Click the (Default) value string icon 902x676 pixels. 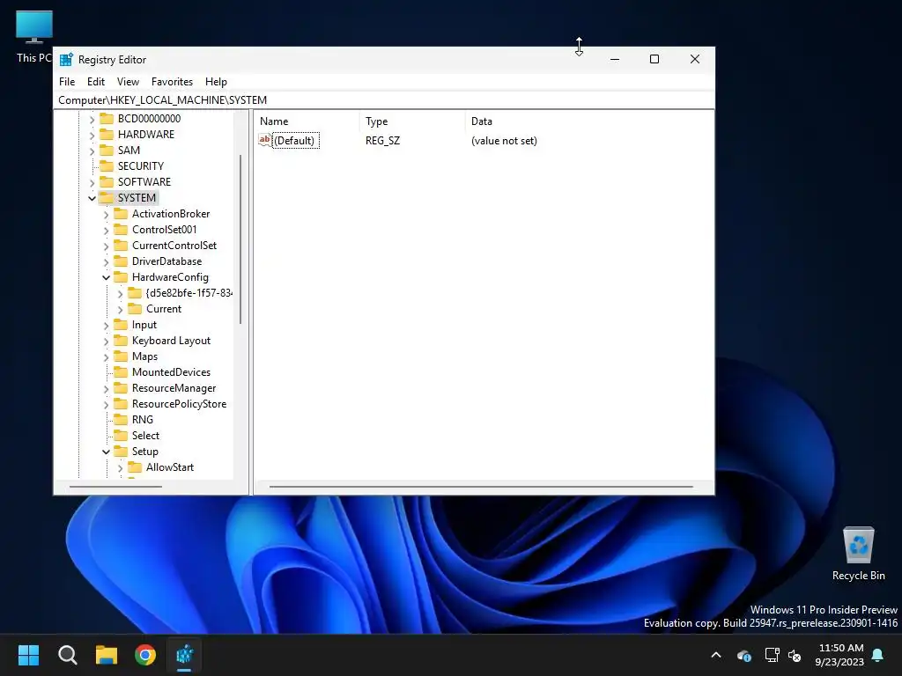pyautogui.click(x=264, y=140)
